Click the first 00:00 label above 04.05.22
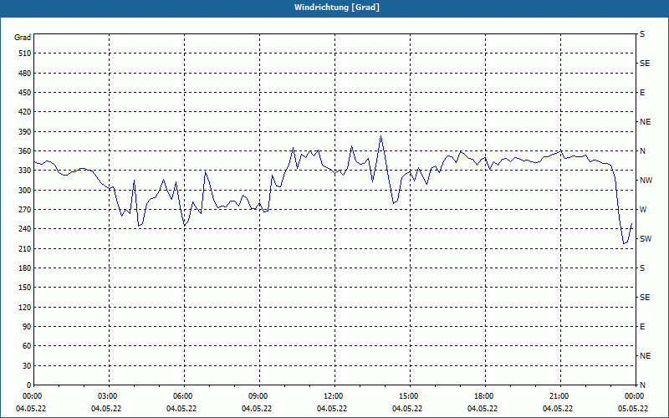Viewport: 669px width, 418px height. tap(33, 396)
